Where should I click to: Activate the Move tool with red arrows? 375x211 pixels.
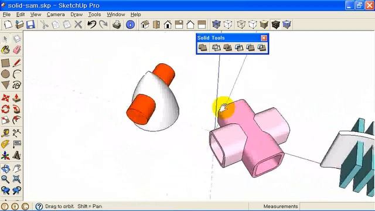coord(5,98)
